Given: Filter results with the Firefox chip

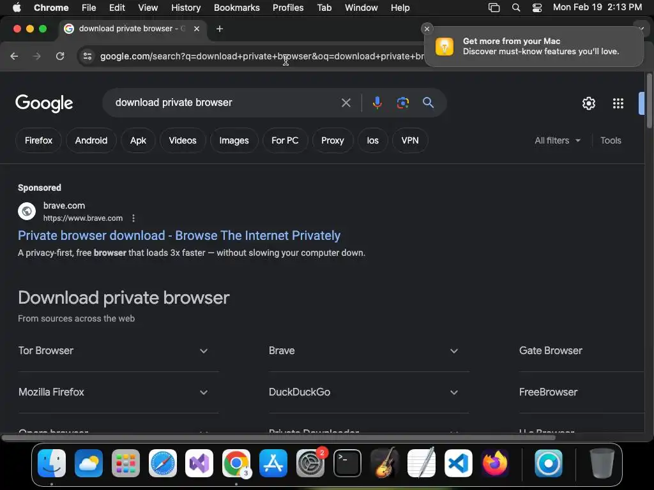Looking at the screenshot, I should [x=38, y=140].
